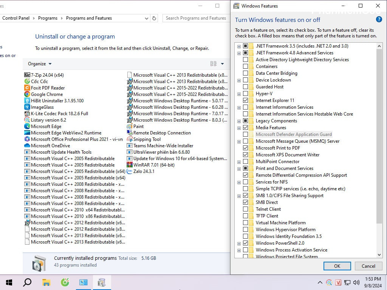Enable the Hyper-V checkbox
The width and height of the screenshot is (387, 290).
tap(246, 94)
